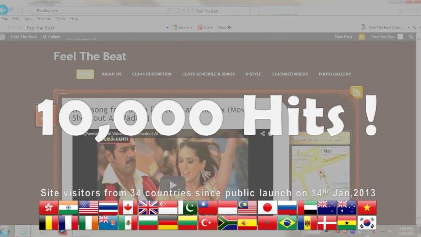The height and width of the screenshot is (237, 421).
Task: Click Follow in the admin bar
Action: [x=52, y=37]
